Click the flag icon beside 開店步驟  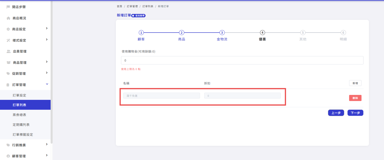[x=8, y=7]
